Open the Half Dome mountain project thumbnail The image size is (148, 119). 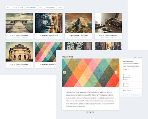click(78, 23)
